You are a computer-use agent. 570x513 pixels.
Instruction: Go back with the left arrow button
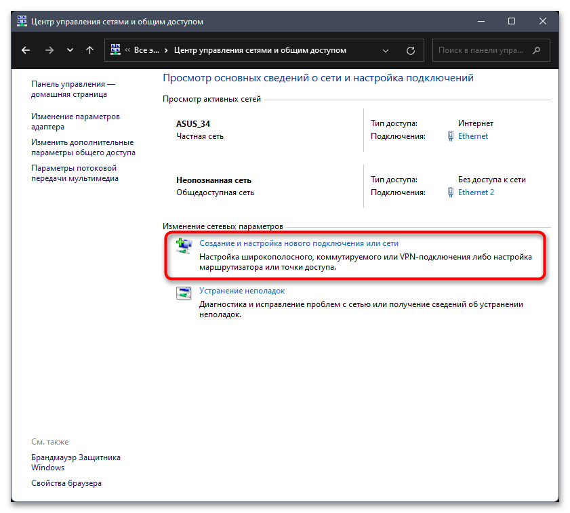(x=26, y=50)
